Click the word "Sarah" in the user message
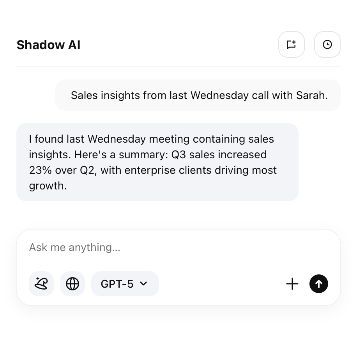 (x=311, y=95)
